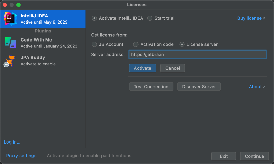Screen dimensions: 274x164
Task: Select the Activate IntelliJ IDEA radio button
Action: click(x=94, y=18)
